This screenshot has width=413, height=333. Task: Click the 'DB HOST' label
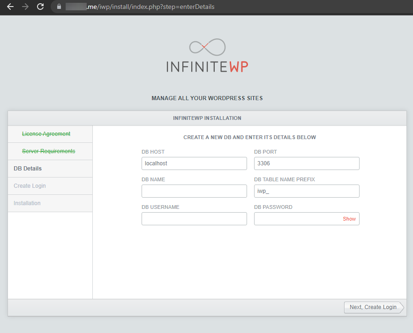[153, 152]
